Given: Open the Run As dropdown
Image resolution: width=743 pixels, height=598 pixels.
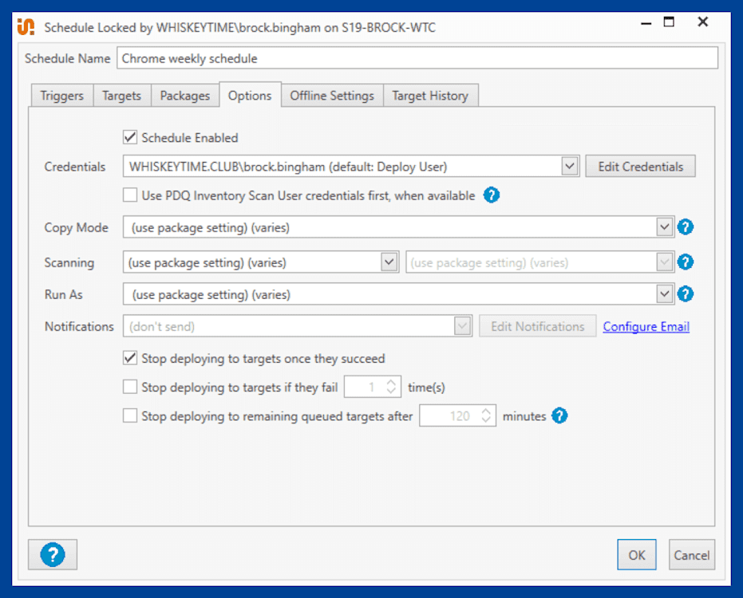Looking at the screenshot, I should [664, 293].
